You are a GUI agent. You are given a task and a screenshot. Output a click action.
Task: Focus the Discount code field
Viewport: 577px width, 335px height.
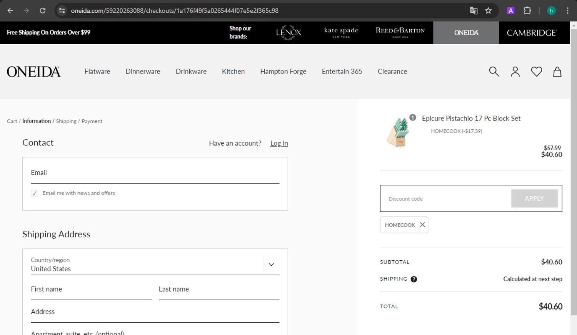446,199
